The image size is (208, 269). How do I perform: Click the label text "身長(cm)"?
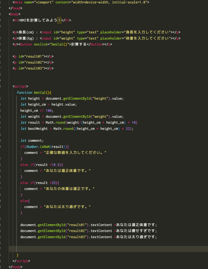(26, 32)
